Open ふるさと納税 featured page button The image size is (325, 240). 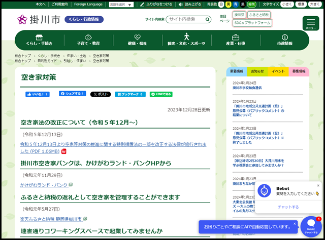(x=258, y=15)
